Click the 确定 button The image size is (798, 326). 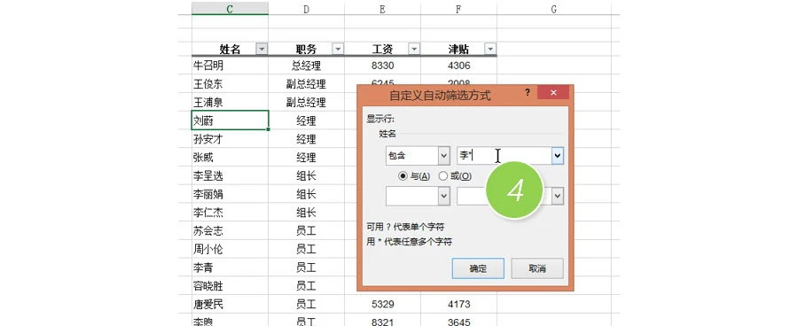[x=478, y=268]
